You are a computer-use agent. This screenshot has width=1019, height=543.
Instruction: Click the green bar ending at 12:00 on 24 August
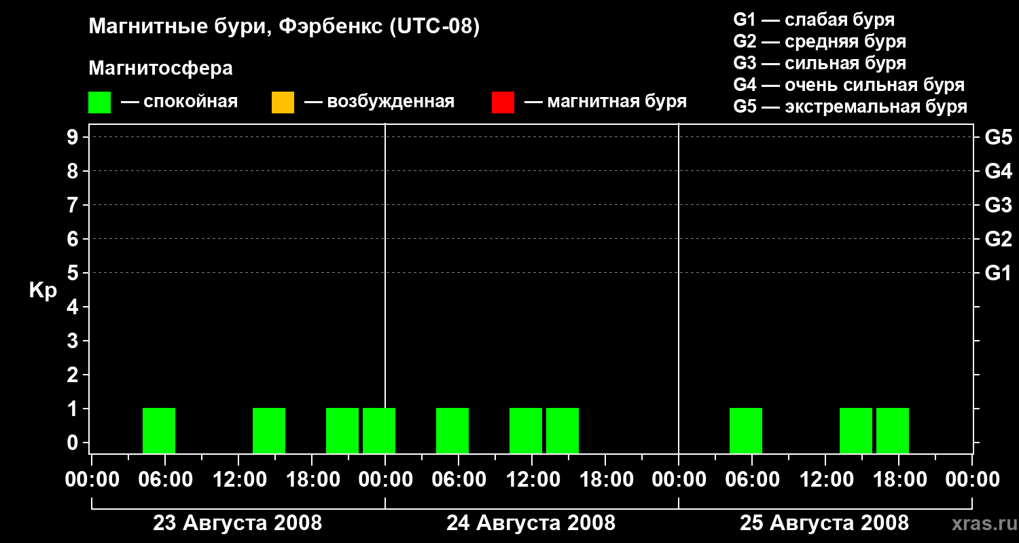(x=526, y=430)
